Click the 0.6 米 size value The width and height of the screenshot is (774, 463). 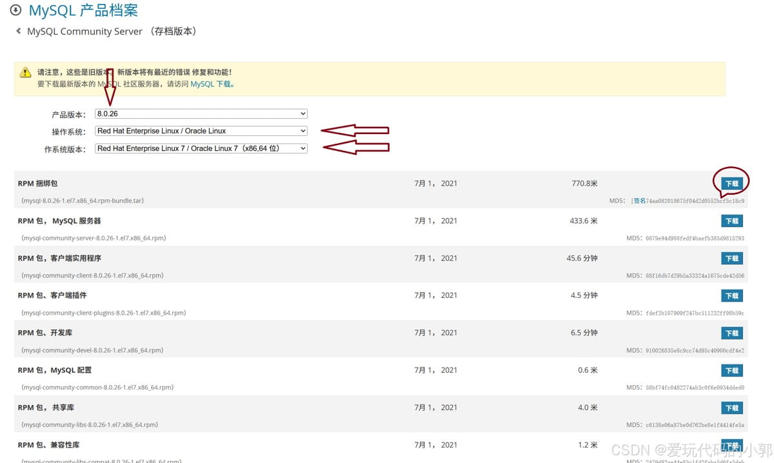click(588, 370)
